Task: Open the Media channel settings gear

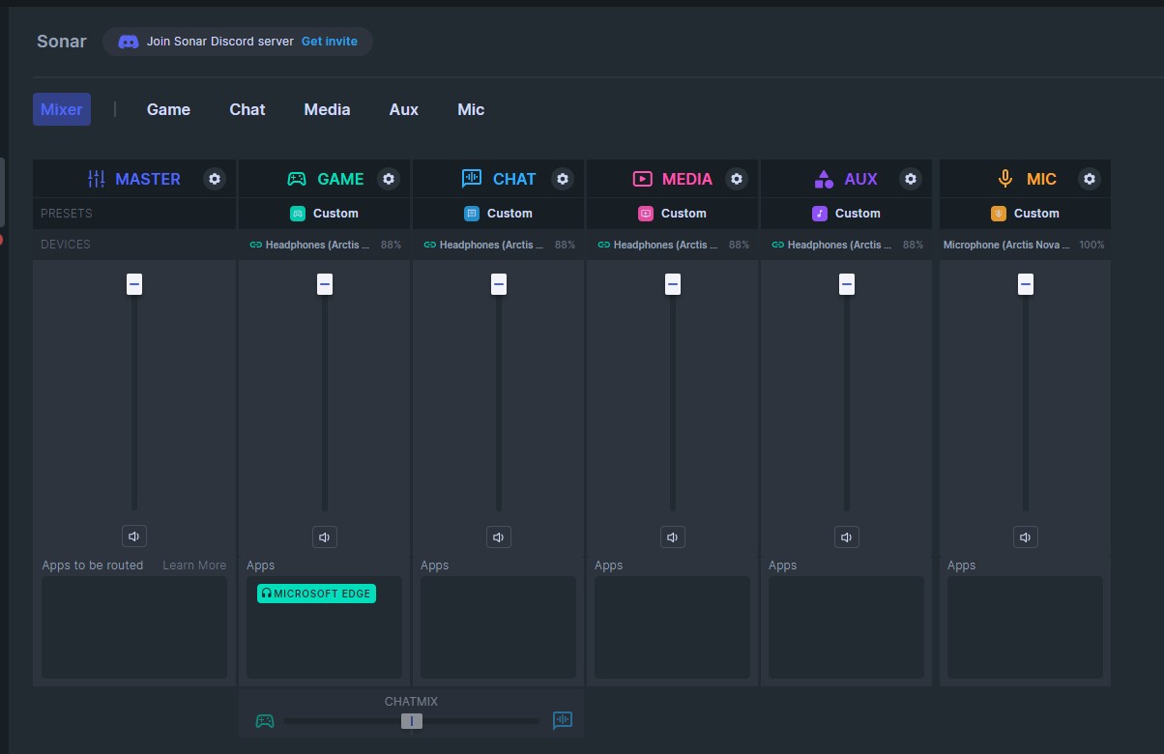Action: [x=737, y=179]
